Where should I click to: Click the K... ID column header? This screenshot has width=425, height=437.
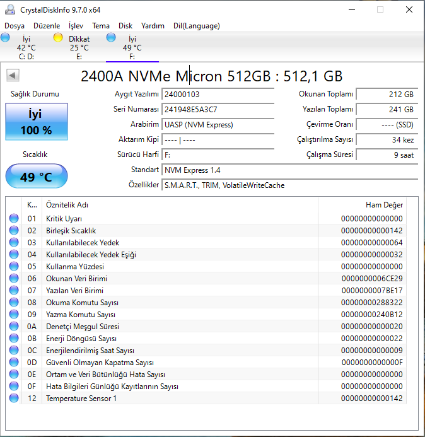point(32,205)
